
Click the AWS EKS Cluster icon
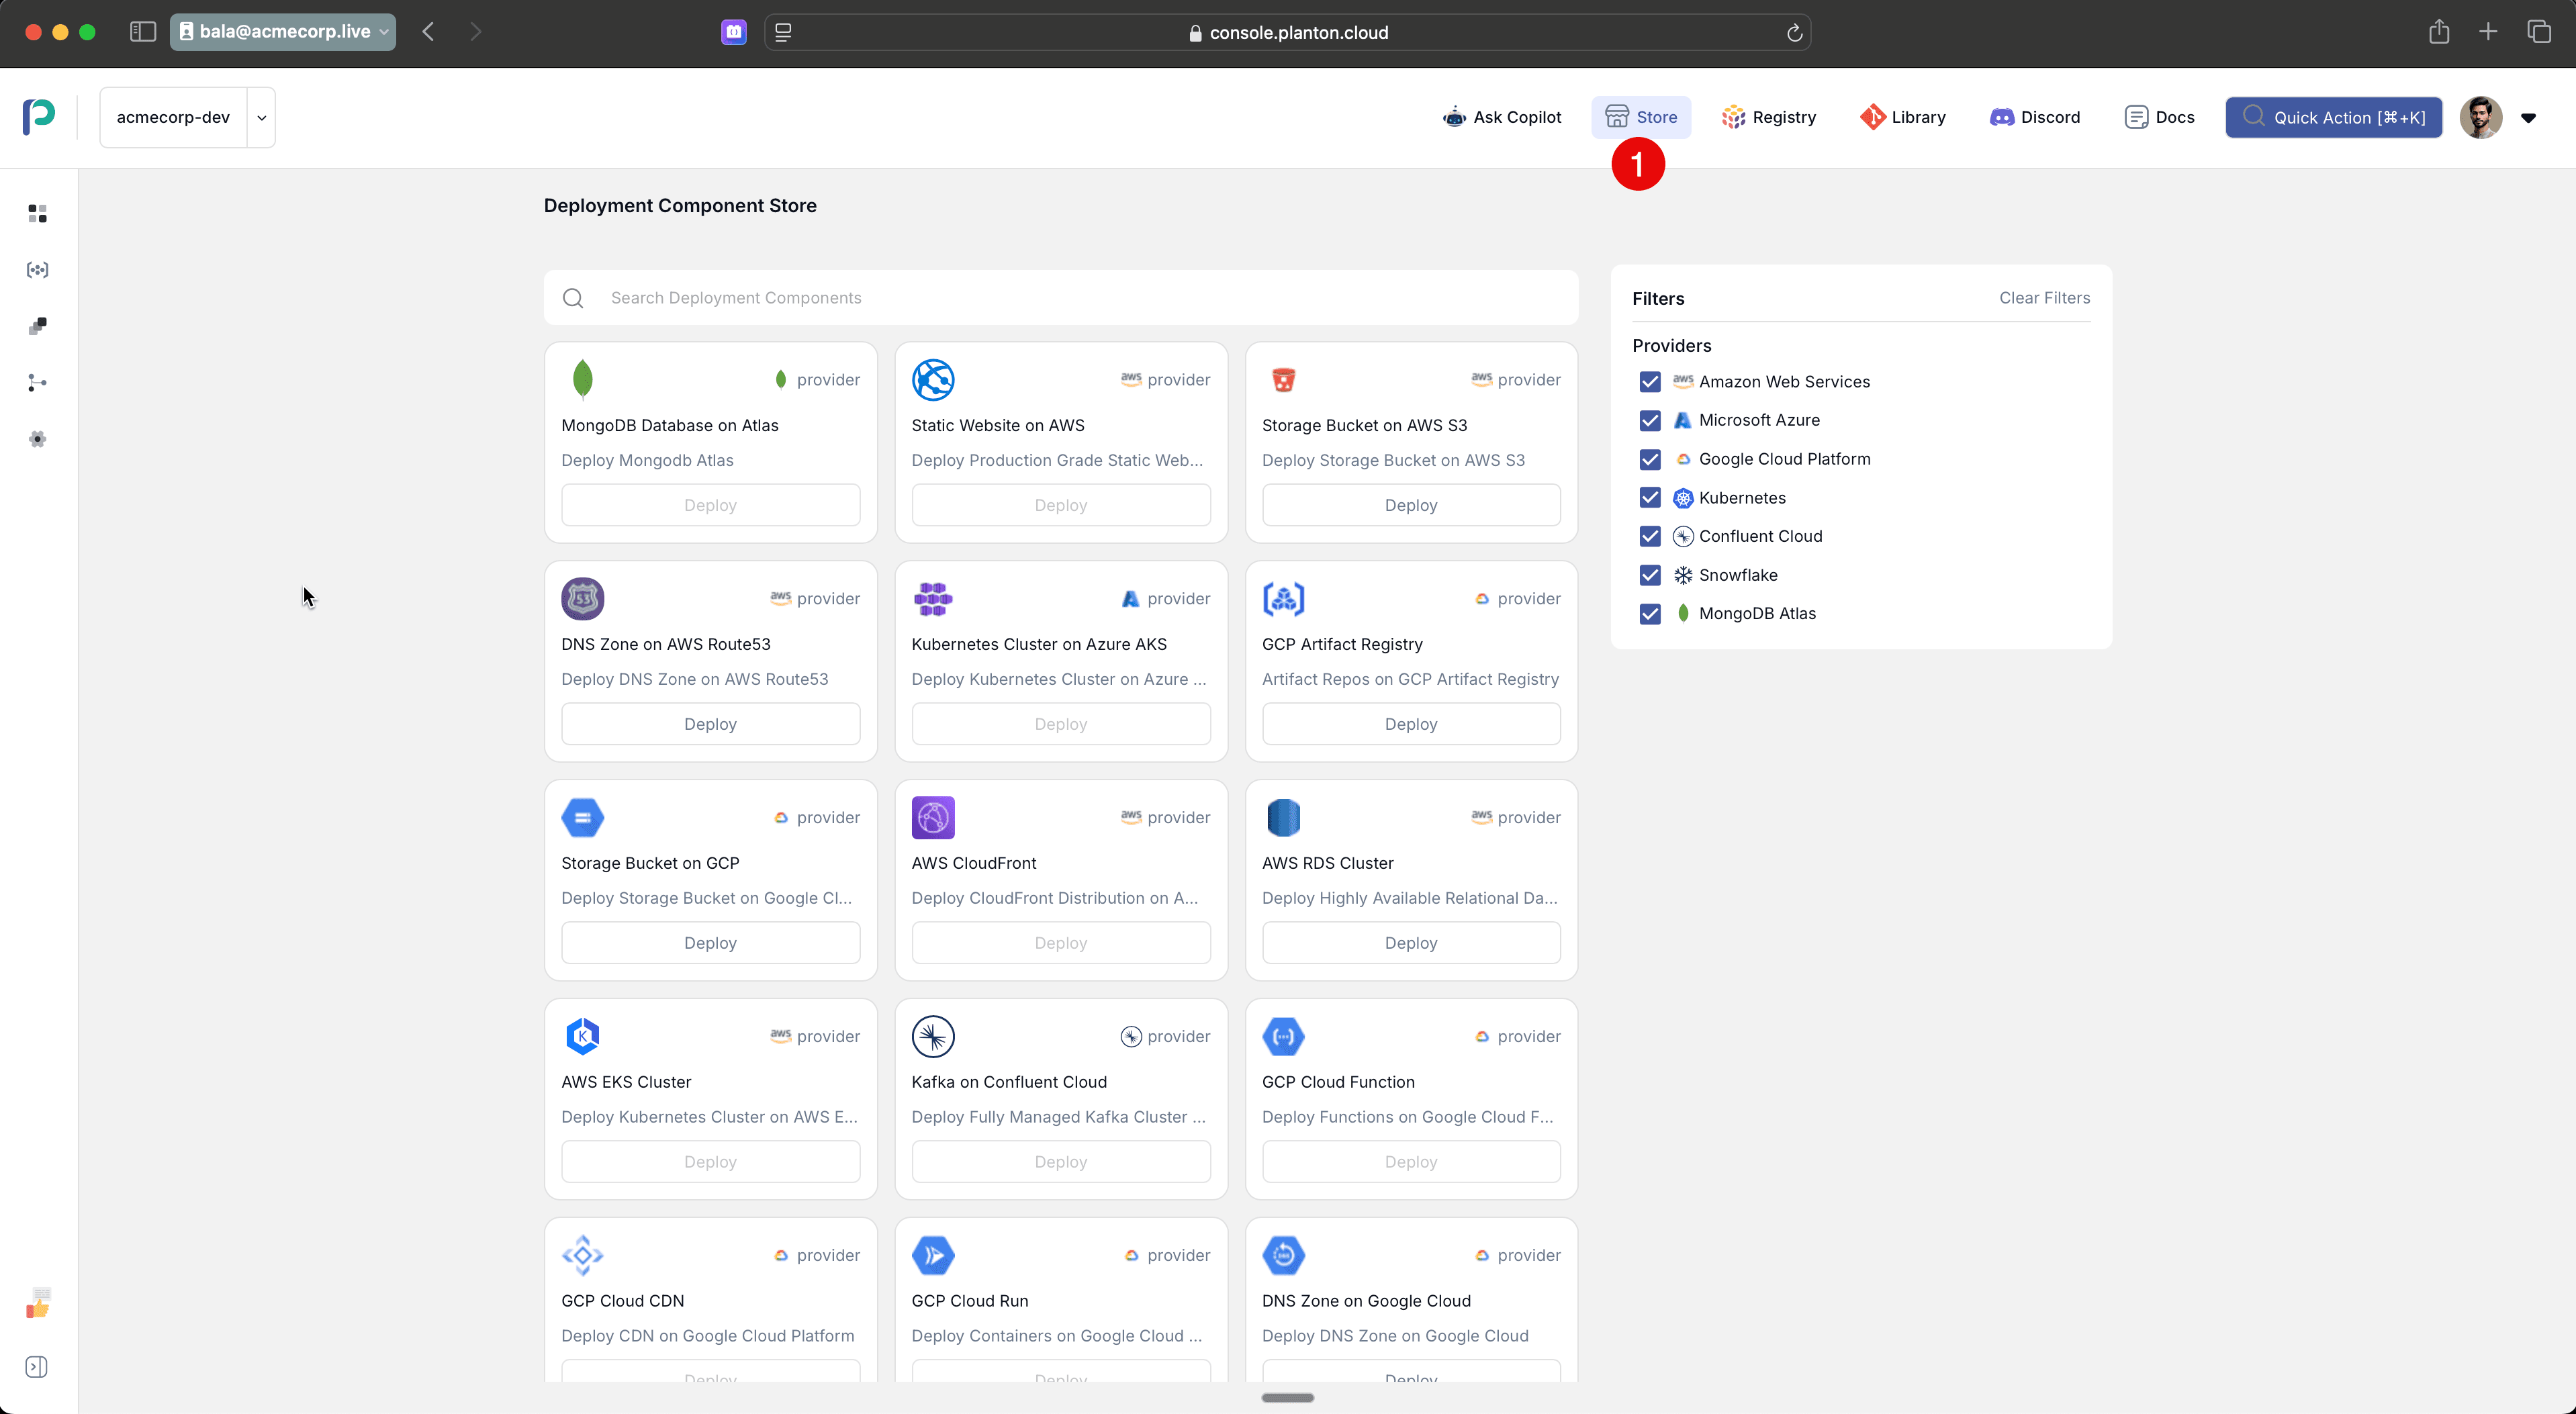pos(583,1036)
